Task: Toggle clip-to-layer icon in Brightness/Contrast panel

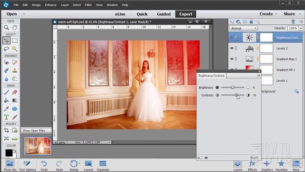Action: point(200,158)
